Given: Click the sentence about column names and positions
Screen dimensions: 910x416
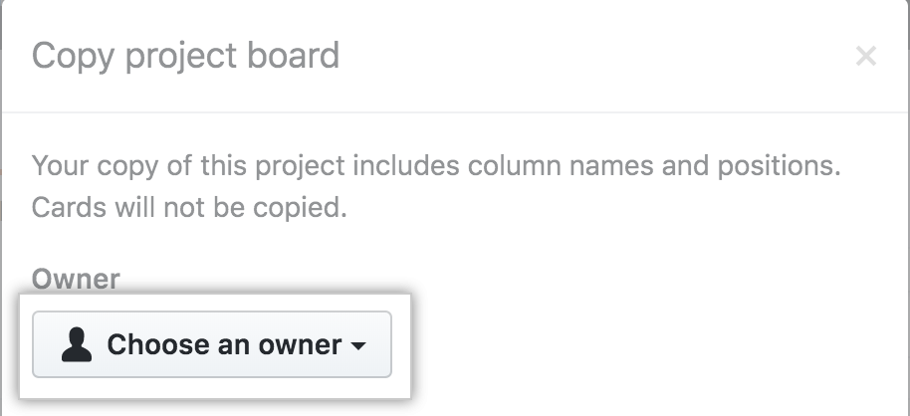Looking at the screenshot, I should tap(436, 165).
